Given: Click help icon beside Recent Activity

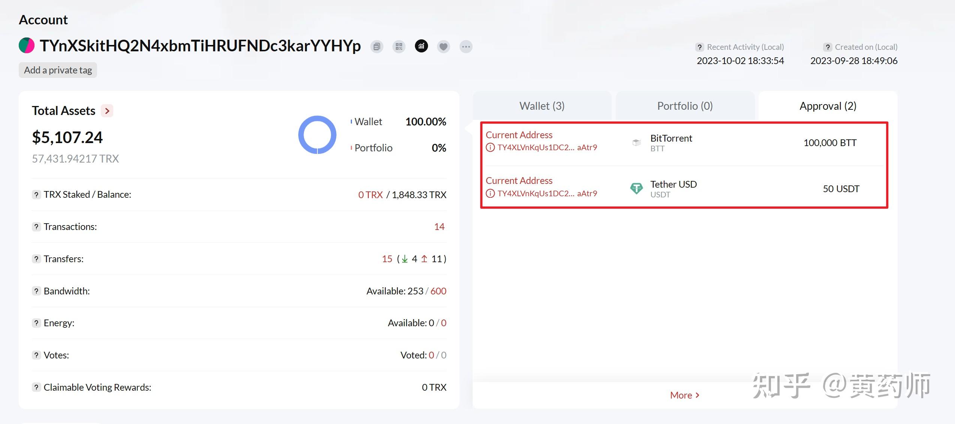Looking at the screenshot, I should [x=699, y=47].
